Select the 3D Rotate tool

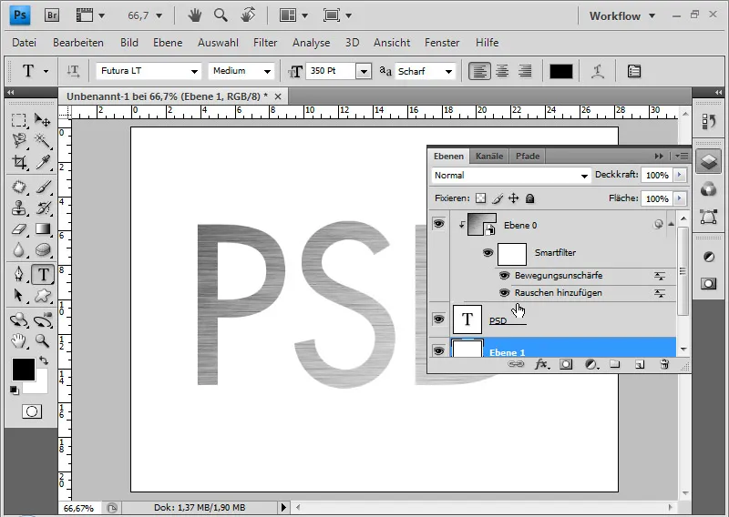pos(18,320)
